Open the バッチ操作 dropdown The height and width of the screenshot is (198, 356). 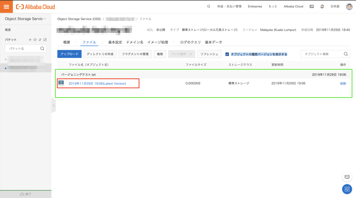[182, 54]
